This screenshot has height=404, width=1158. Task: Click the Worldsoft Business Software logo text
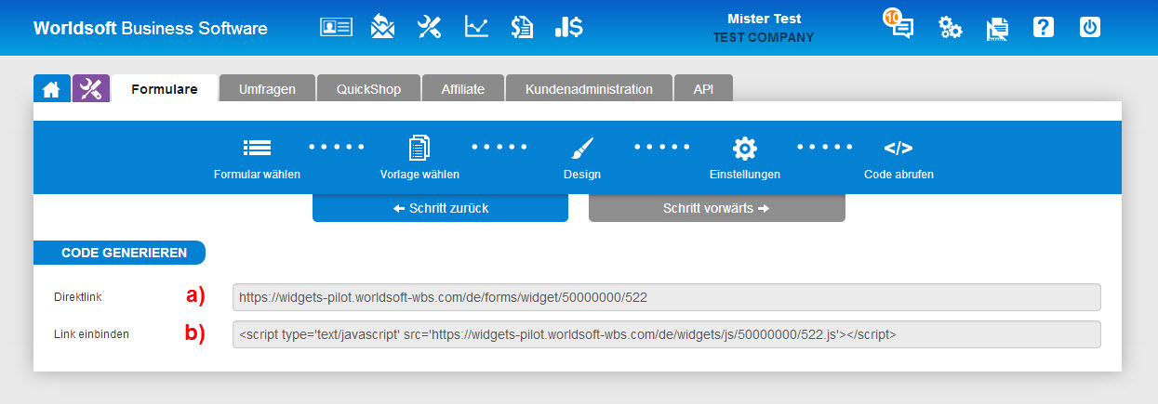click(151, 28)
